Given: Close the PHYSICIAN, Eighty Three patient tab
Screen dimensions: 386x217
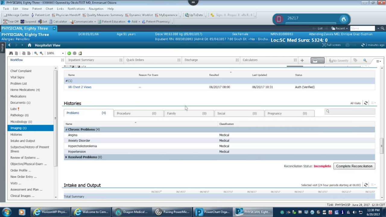Looking at the screenshot, I should tap(54, 28).
